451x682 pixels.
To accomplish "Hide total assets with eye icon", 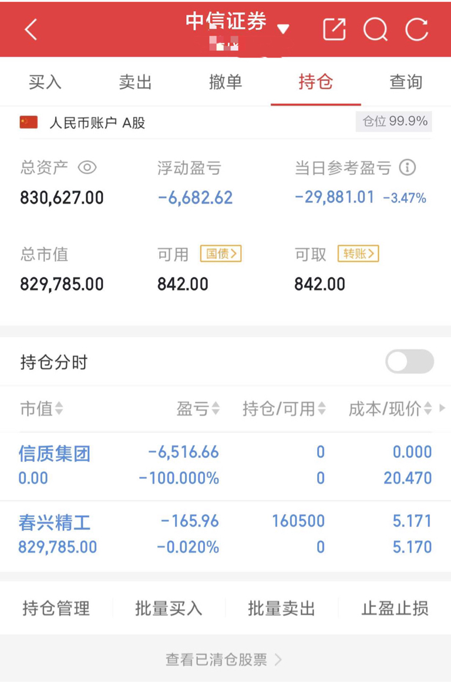I will (87, 167).
